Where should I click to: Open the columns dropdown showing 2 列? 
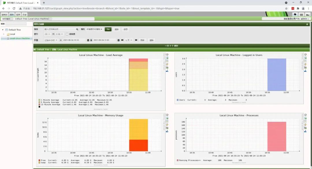(x=59, y=34)
